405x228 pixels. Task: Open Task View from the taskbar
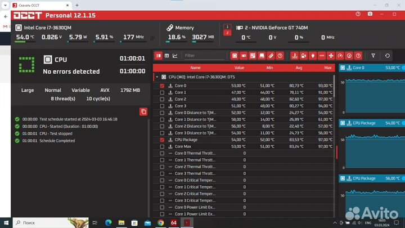(95, 222)
